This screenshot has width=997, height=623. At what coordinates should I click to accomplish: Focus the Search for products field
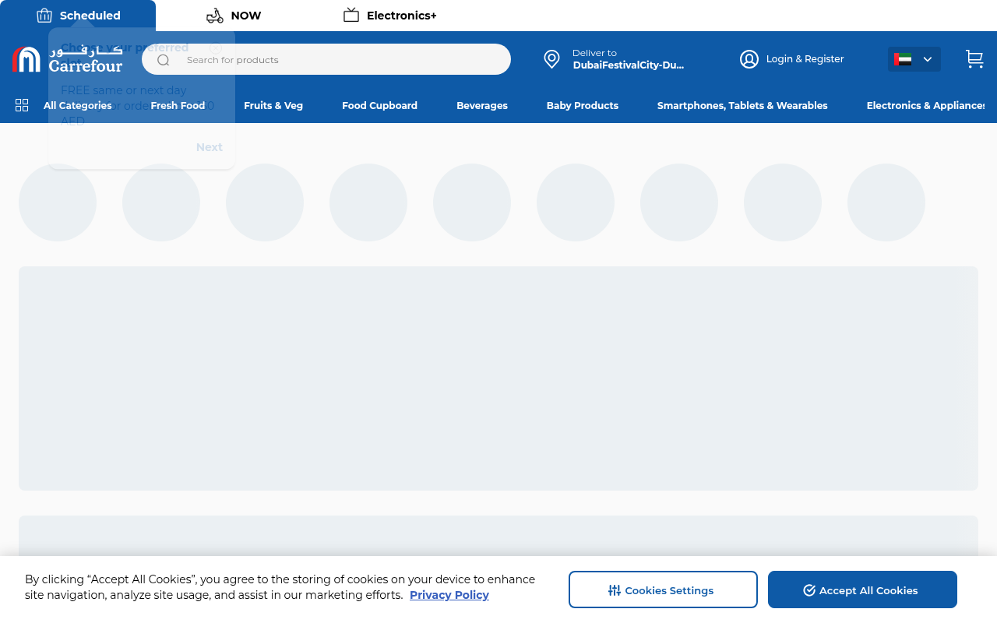[326, 59]
